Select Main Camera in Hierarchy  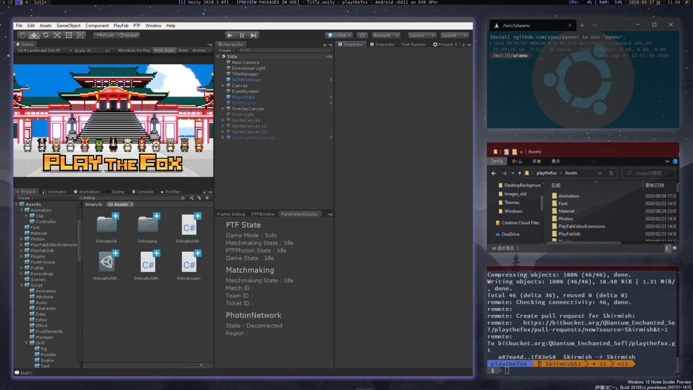[x=245, y=62]
